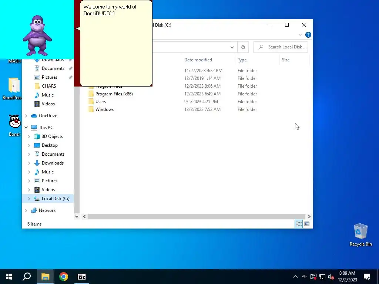Open the volume muted tray icon

click(331, 277)
